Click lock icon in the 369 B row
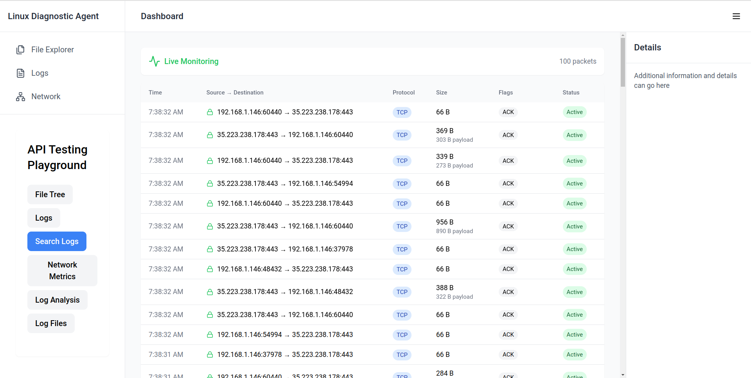This screenshot has width=751, height=378. tap(210, 135)
